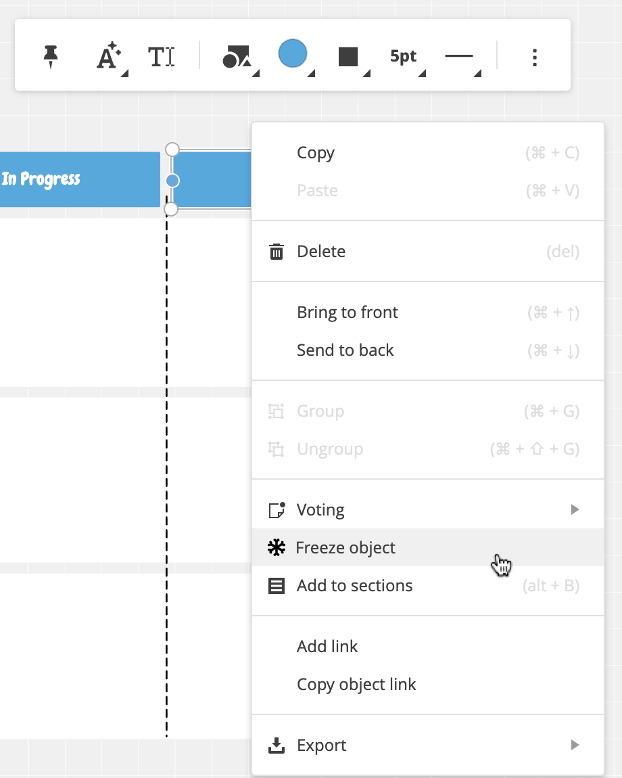Click the Export download icon

click(x=277, y=745)
